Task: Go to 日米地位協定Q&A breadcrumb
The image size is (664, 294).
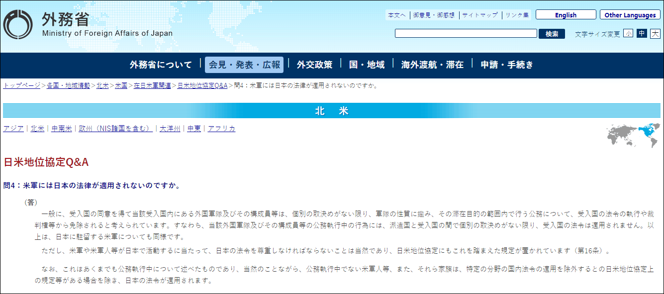Action: 202,85
